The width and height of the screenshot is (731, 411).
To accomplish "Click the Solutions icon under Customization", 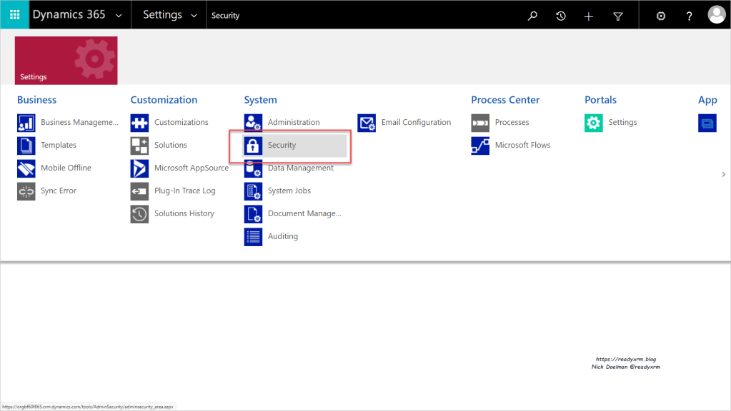I will point(139,146).
